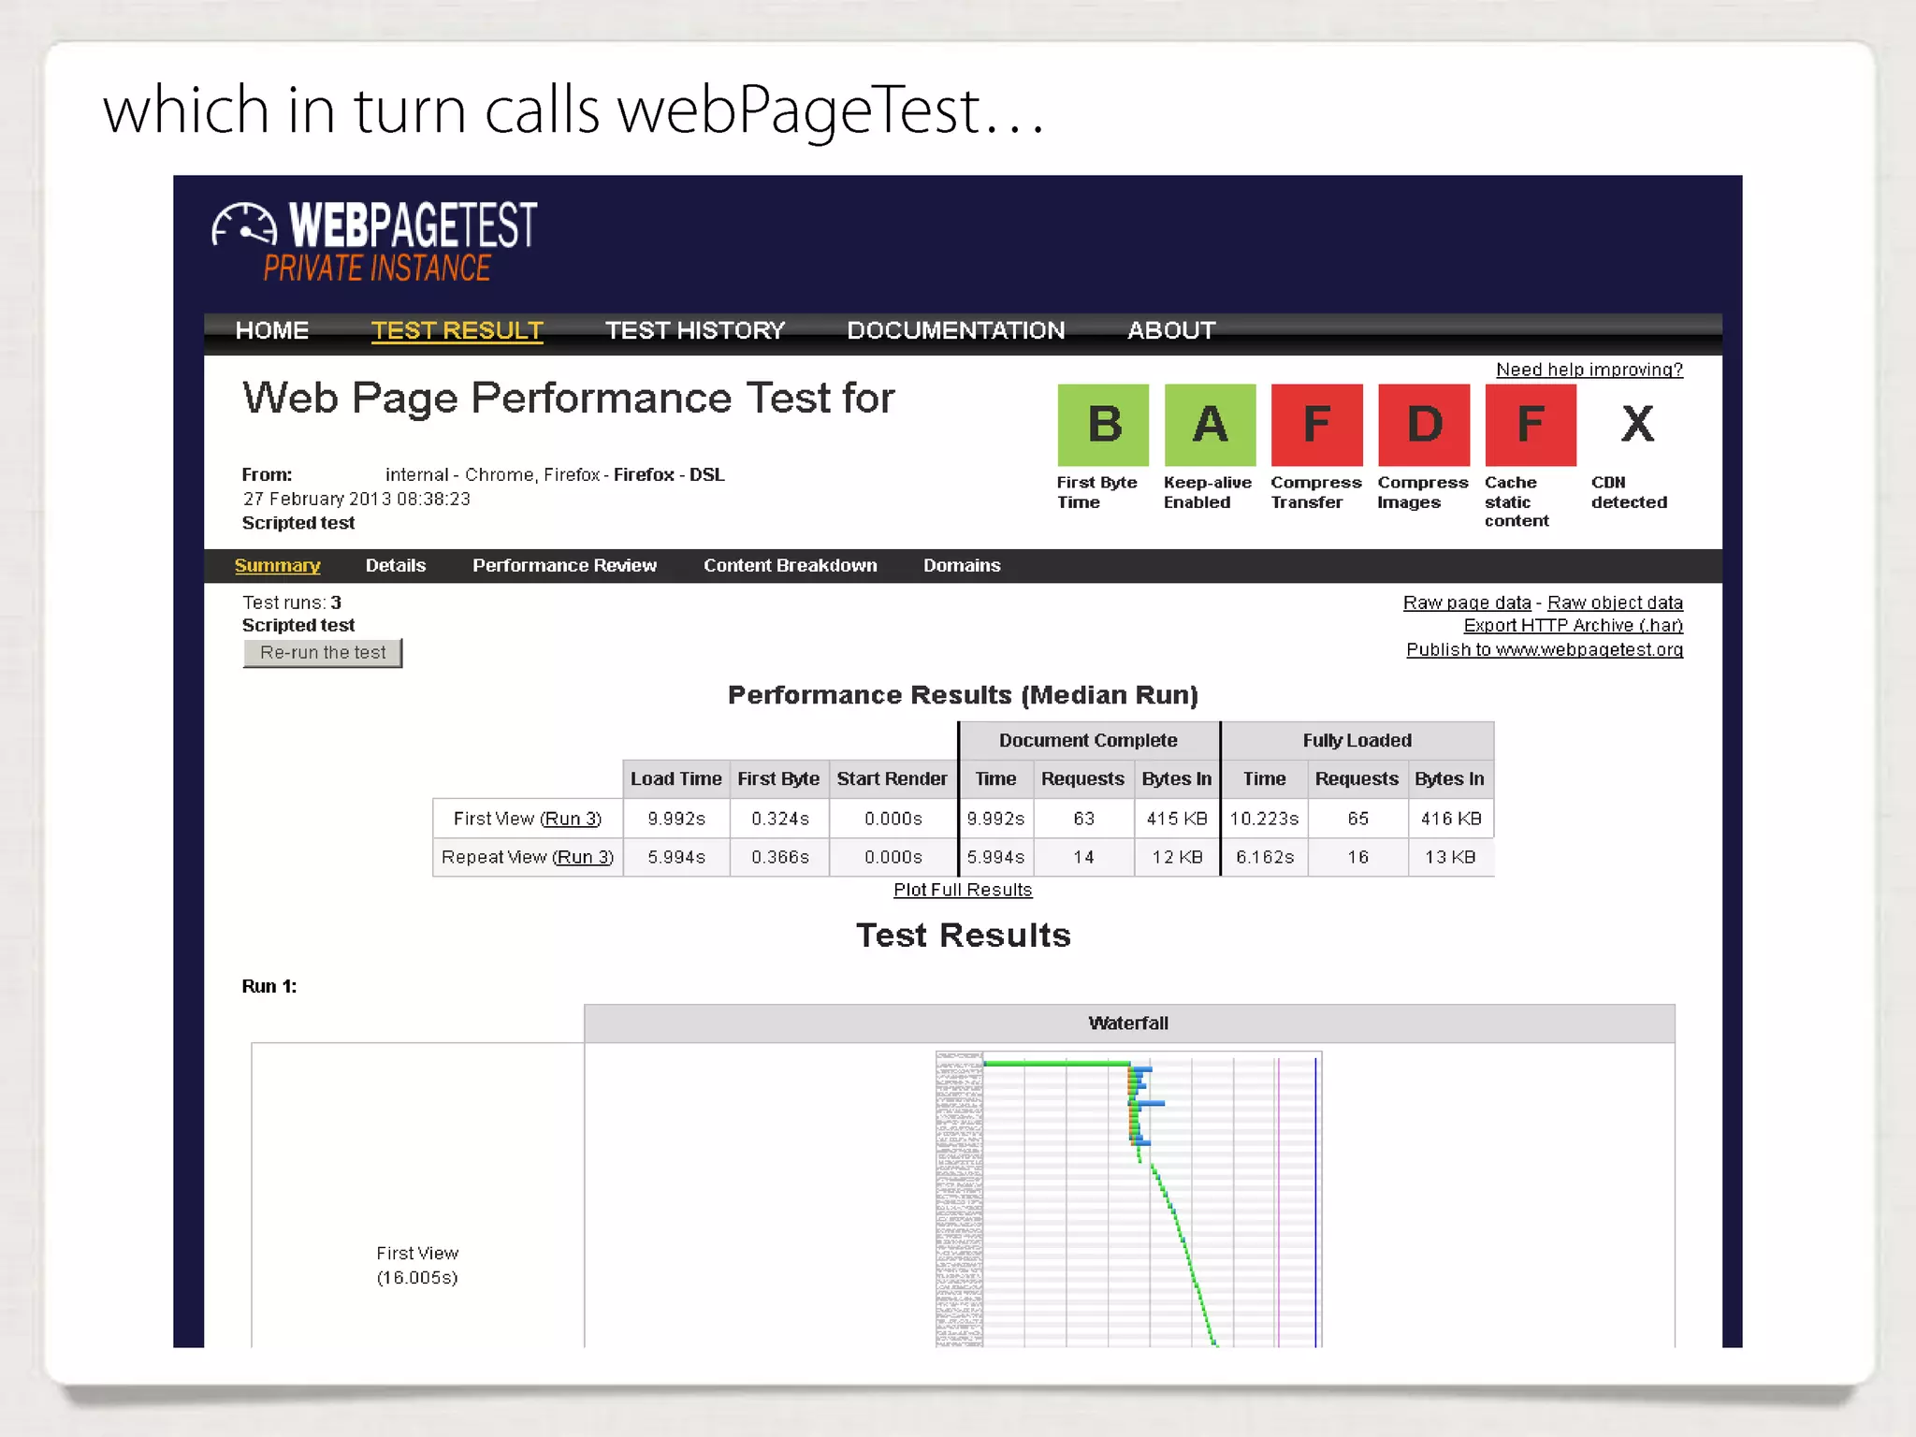Click the Load Time column header
Screen dimensions: 1916x1437
pyautogui.click(x=675, y=778)
